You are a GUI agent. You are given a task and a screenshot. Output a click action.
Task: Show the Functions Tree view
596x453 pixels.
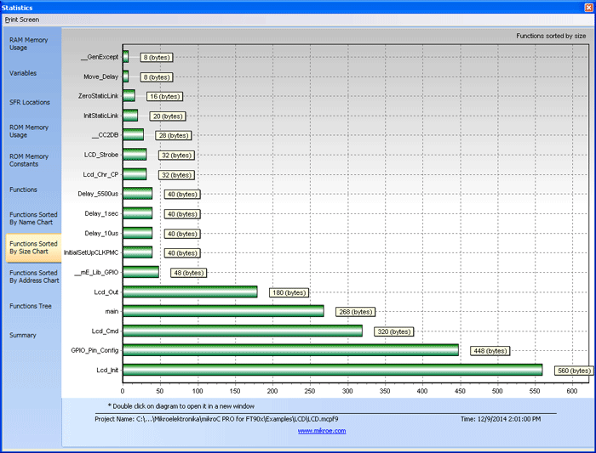click(31, 306)
